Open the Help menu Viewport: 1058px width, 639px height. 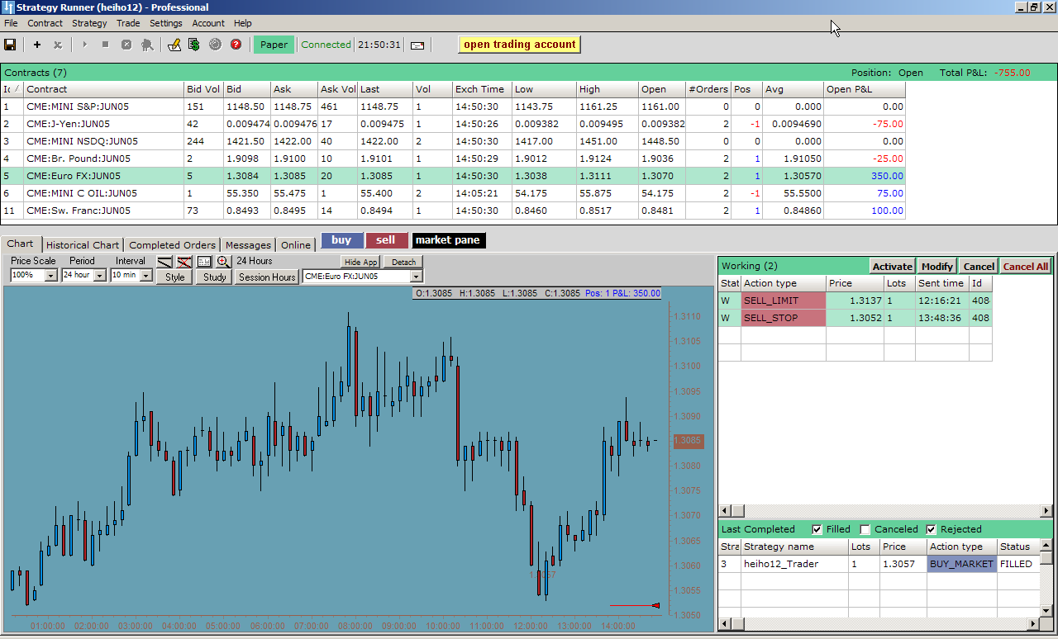pos(242,23)
